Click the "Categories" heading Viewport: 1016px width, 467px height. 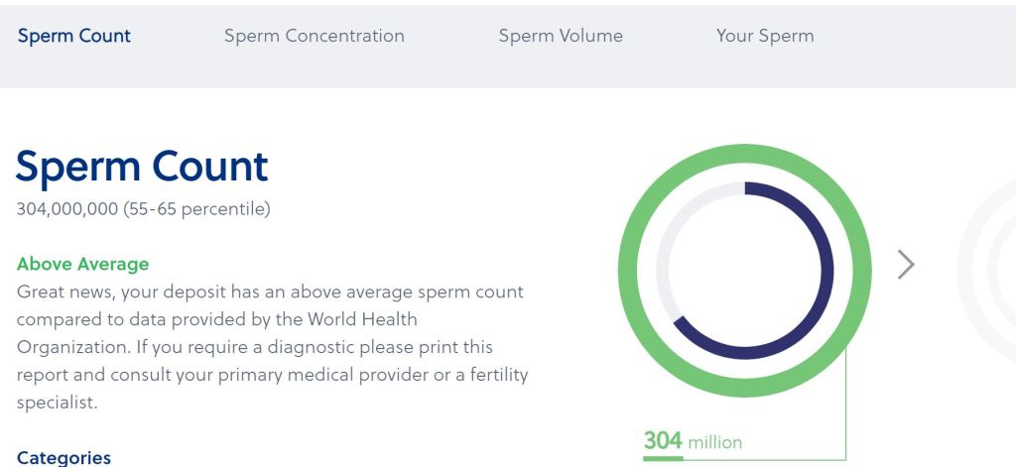coord(63,457)
